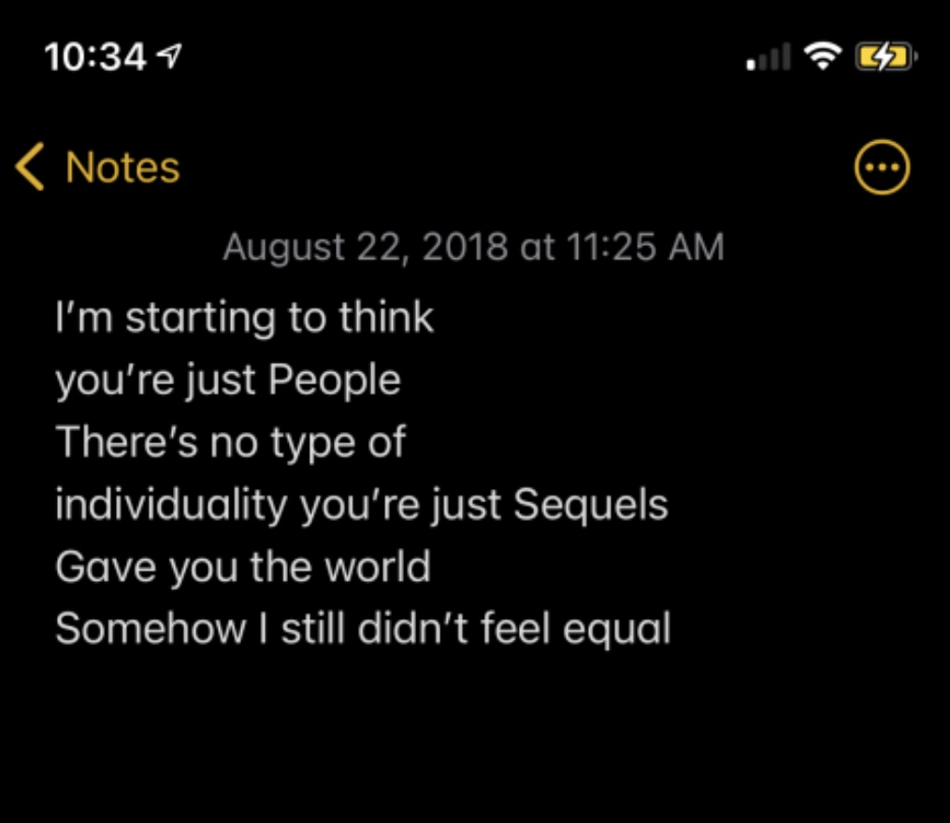The width and height of the screenshot is (950, 823).
Task: Open the more options ellipsis menu
Action: pos(882,169)
